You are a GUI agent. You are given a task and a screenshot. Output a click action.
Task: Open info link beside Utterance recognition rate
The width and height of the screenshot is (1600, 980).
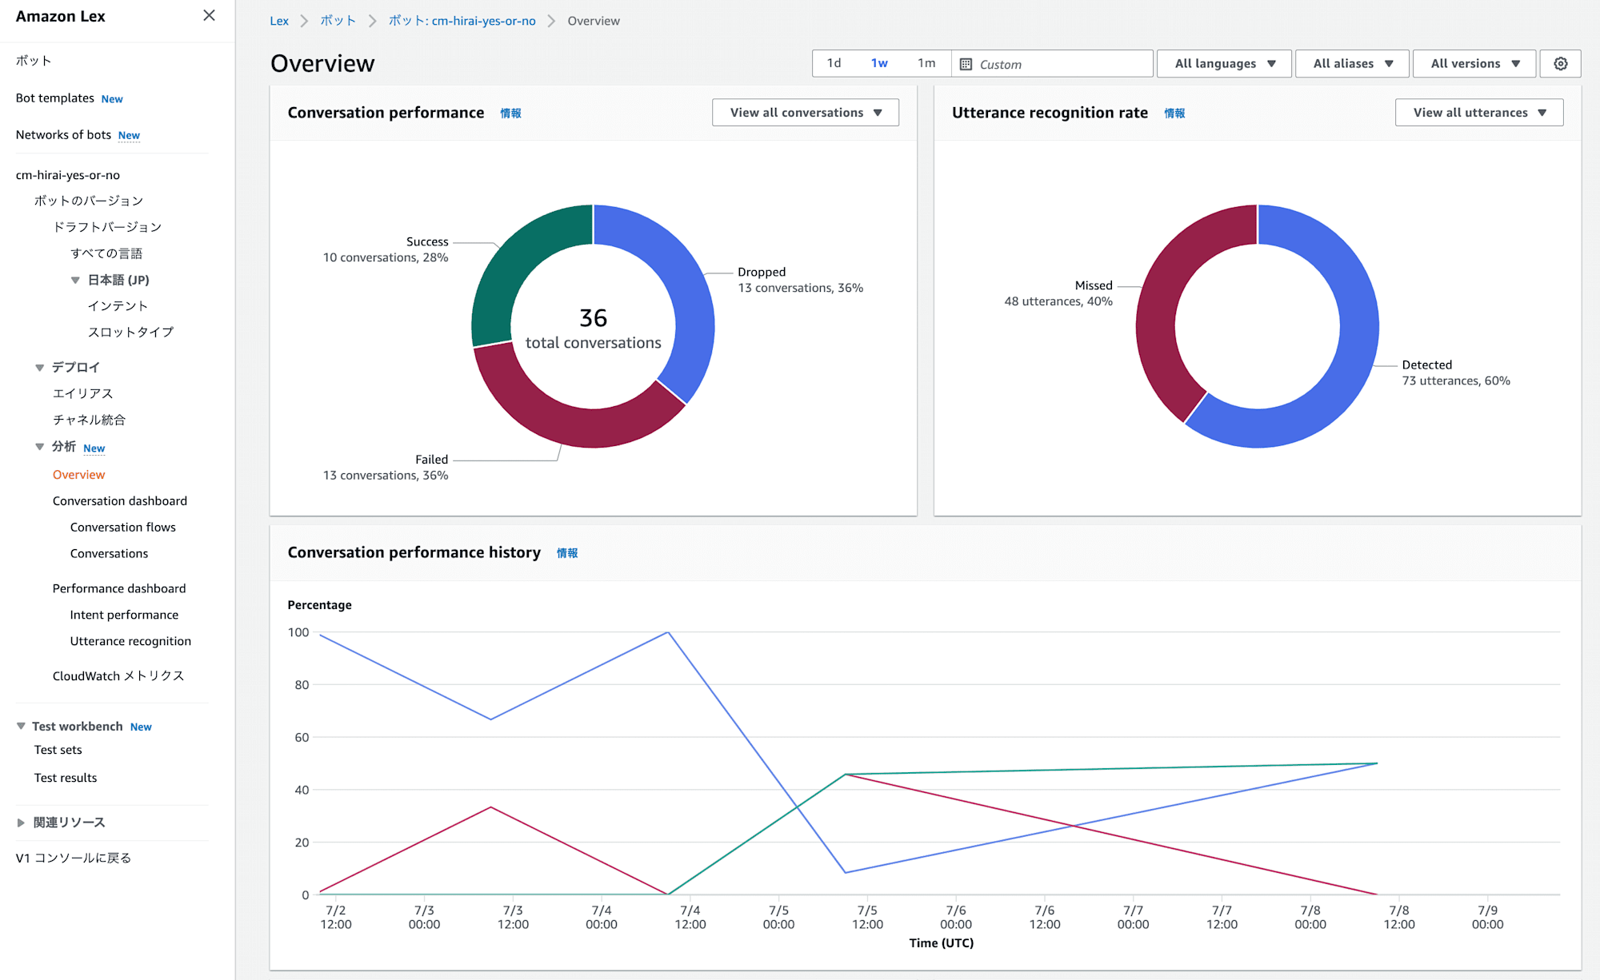point(1174,114)
